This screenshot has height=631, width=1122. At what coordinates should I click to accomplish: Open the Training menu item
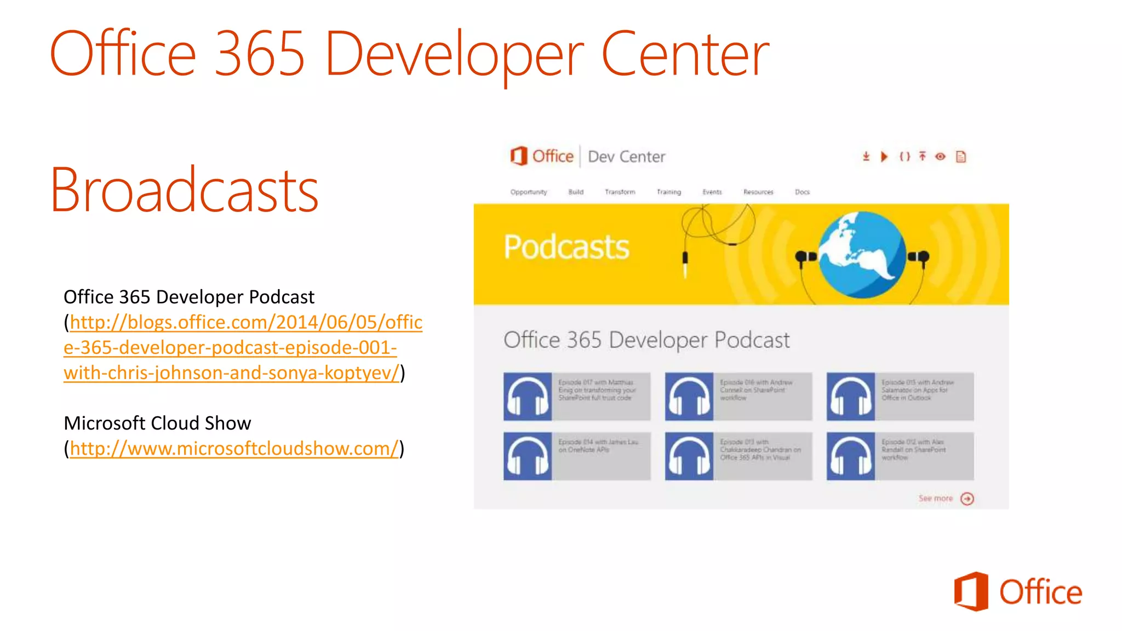(669, 192)
